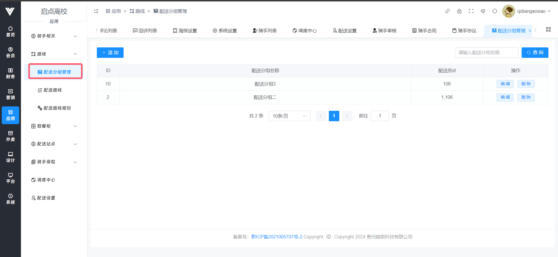Expand the 骑手相关 menu group

tap(54, 36)
